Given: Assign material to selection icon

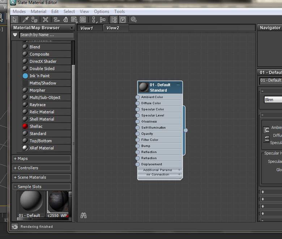Looking at the screenshot, I should coord(34,19).
